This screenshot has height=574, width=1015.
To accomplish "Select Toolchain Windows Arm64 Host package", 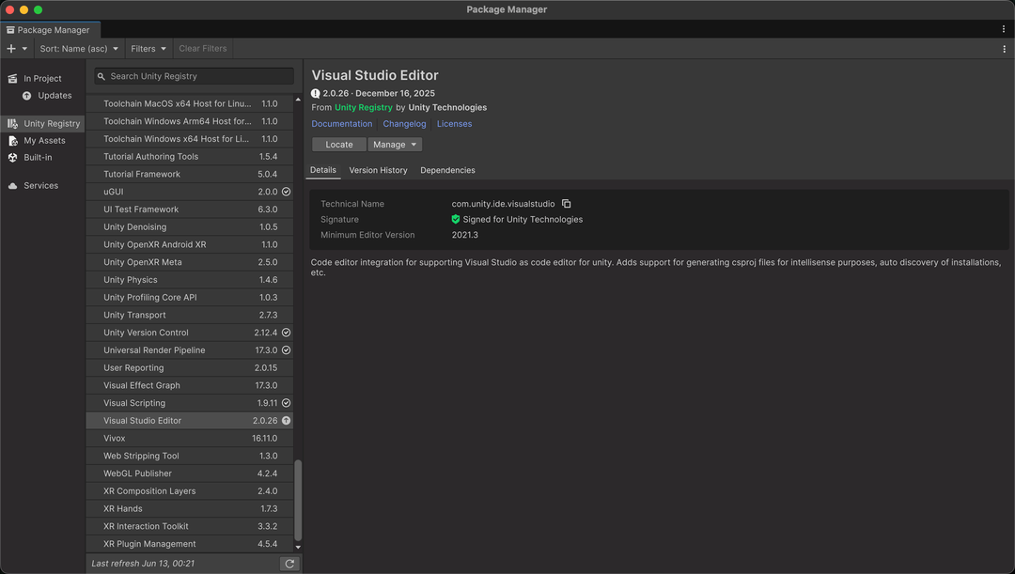I will click(x=190, y=121).
